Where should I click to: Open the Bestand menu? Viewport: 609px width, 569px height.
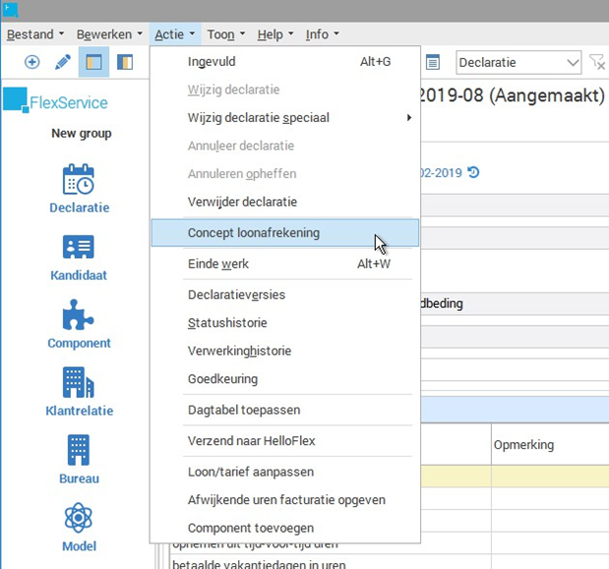(x=35, y=34)
